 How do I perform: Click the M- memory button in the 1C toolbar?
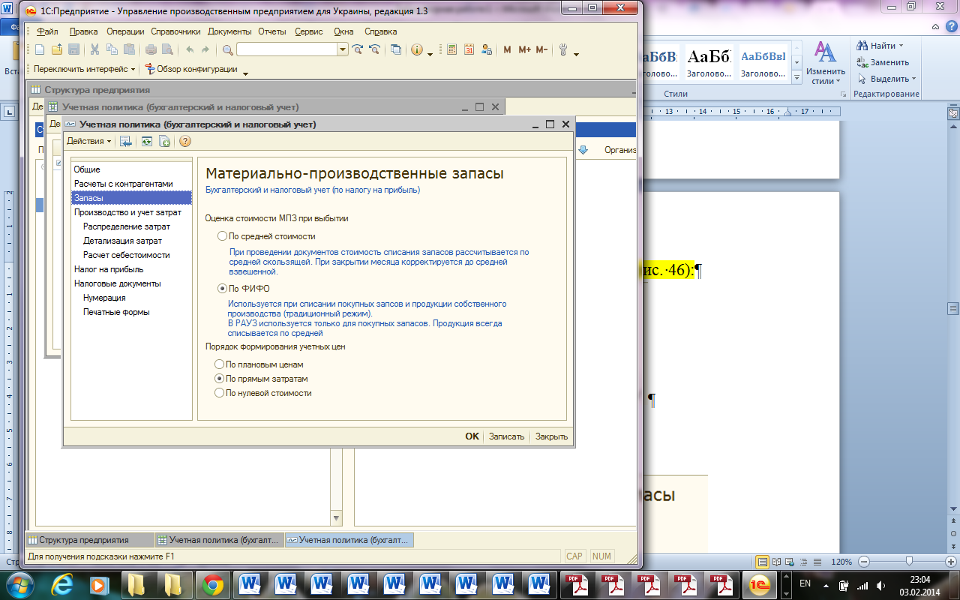(x=541, y=49)
